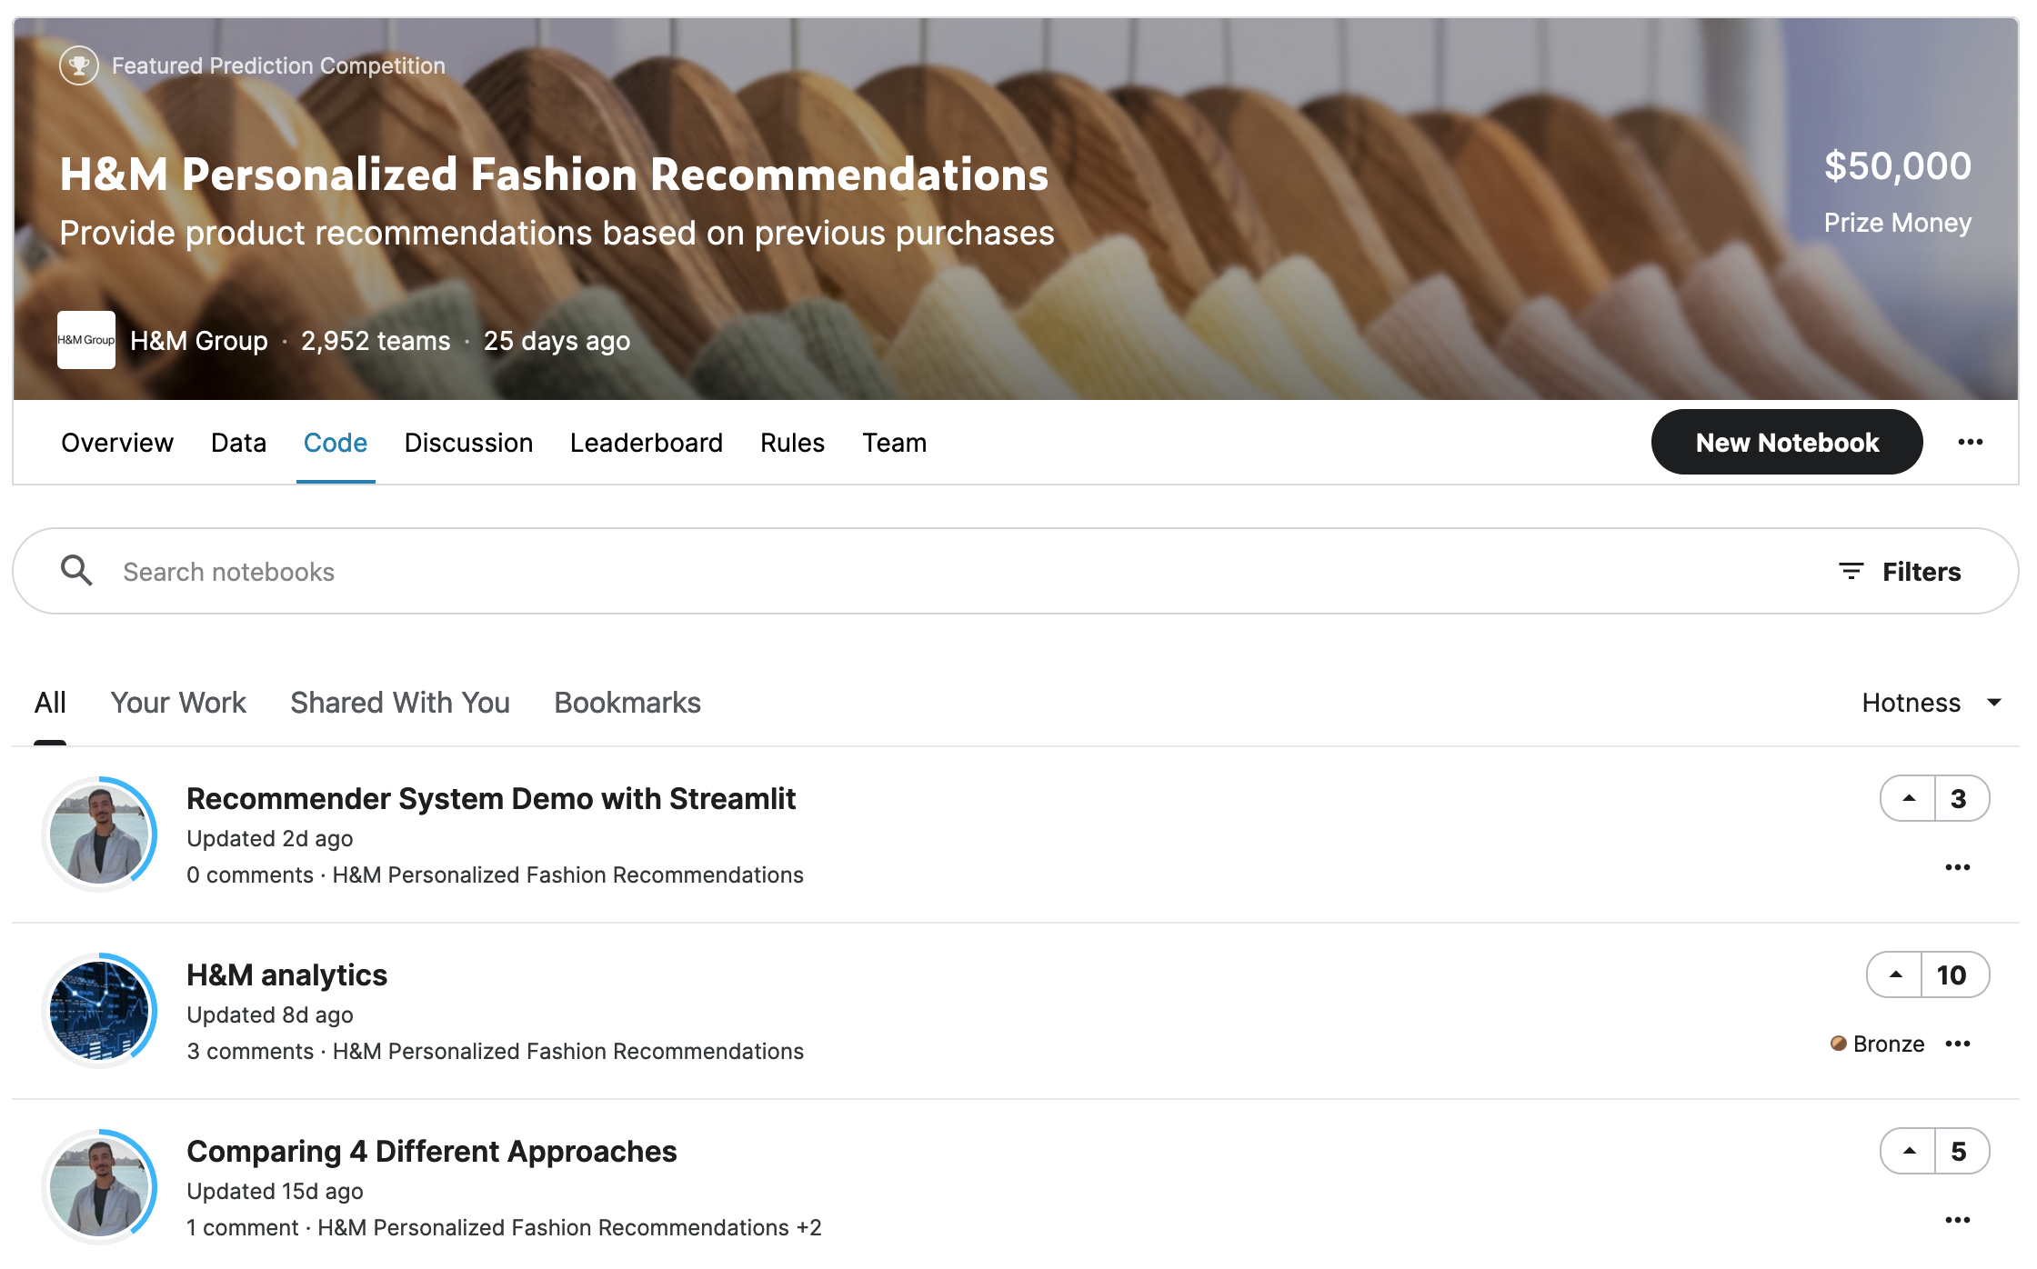Open options menu for Recommender System Demo
The image size is (2037, 1269).
point(1957,867)
